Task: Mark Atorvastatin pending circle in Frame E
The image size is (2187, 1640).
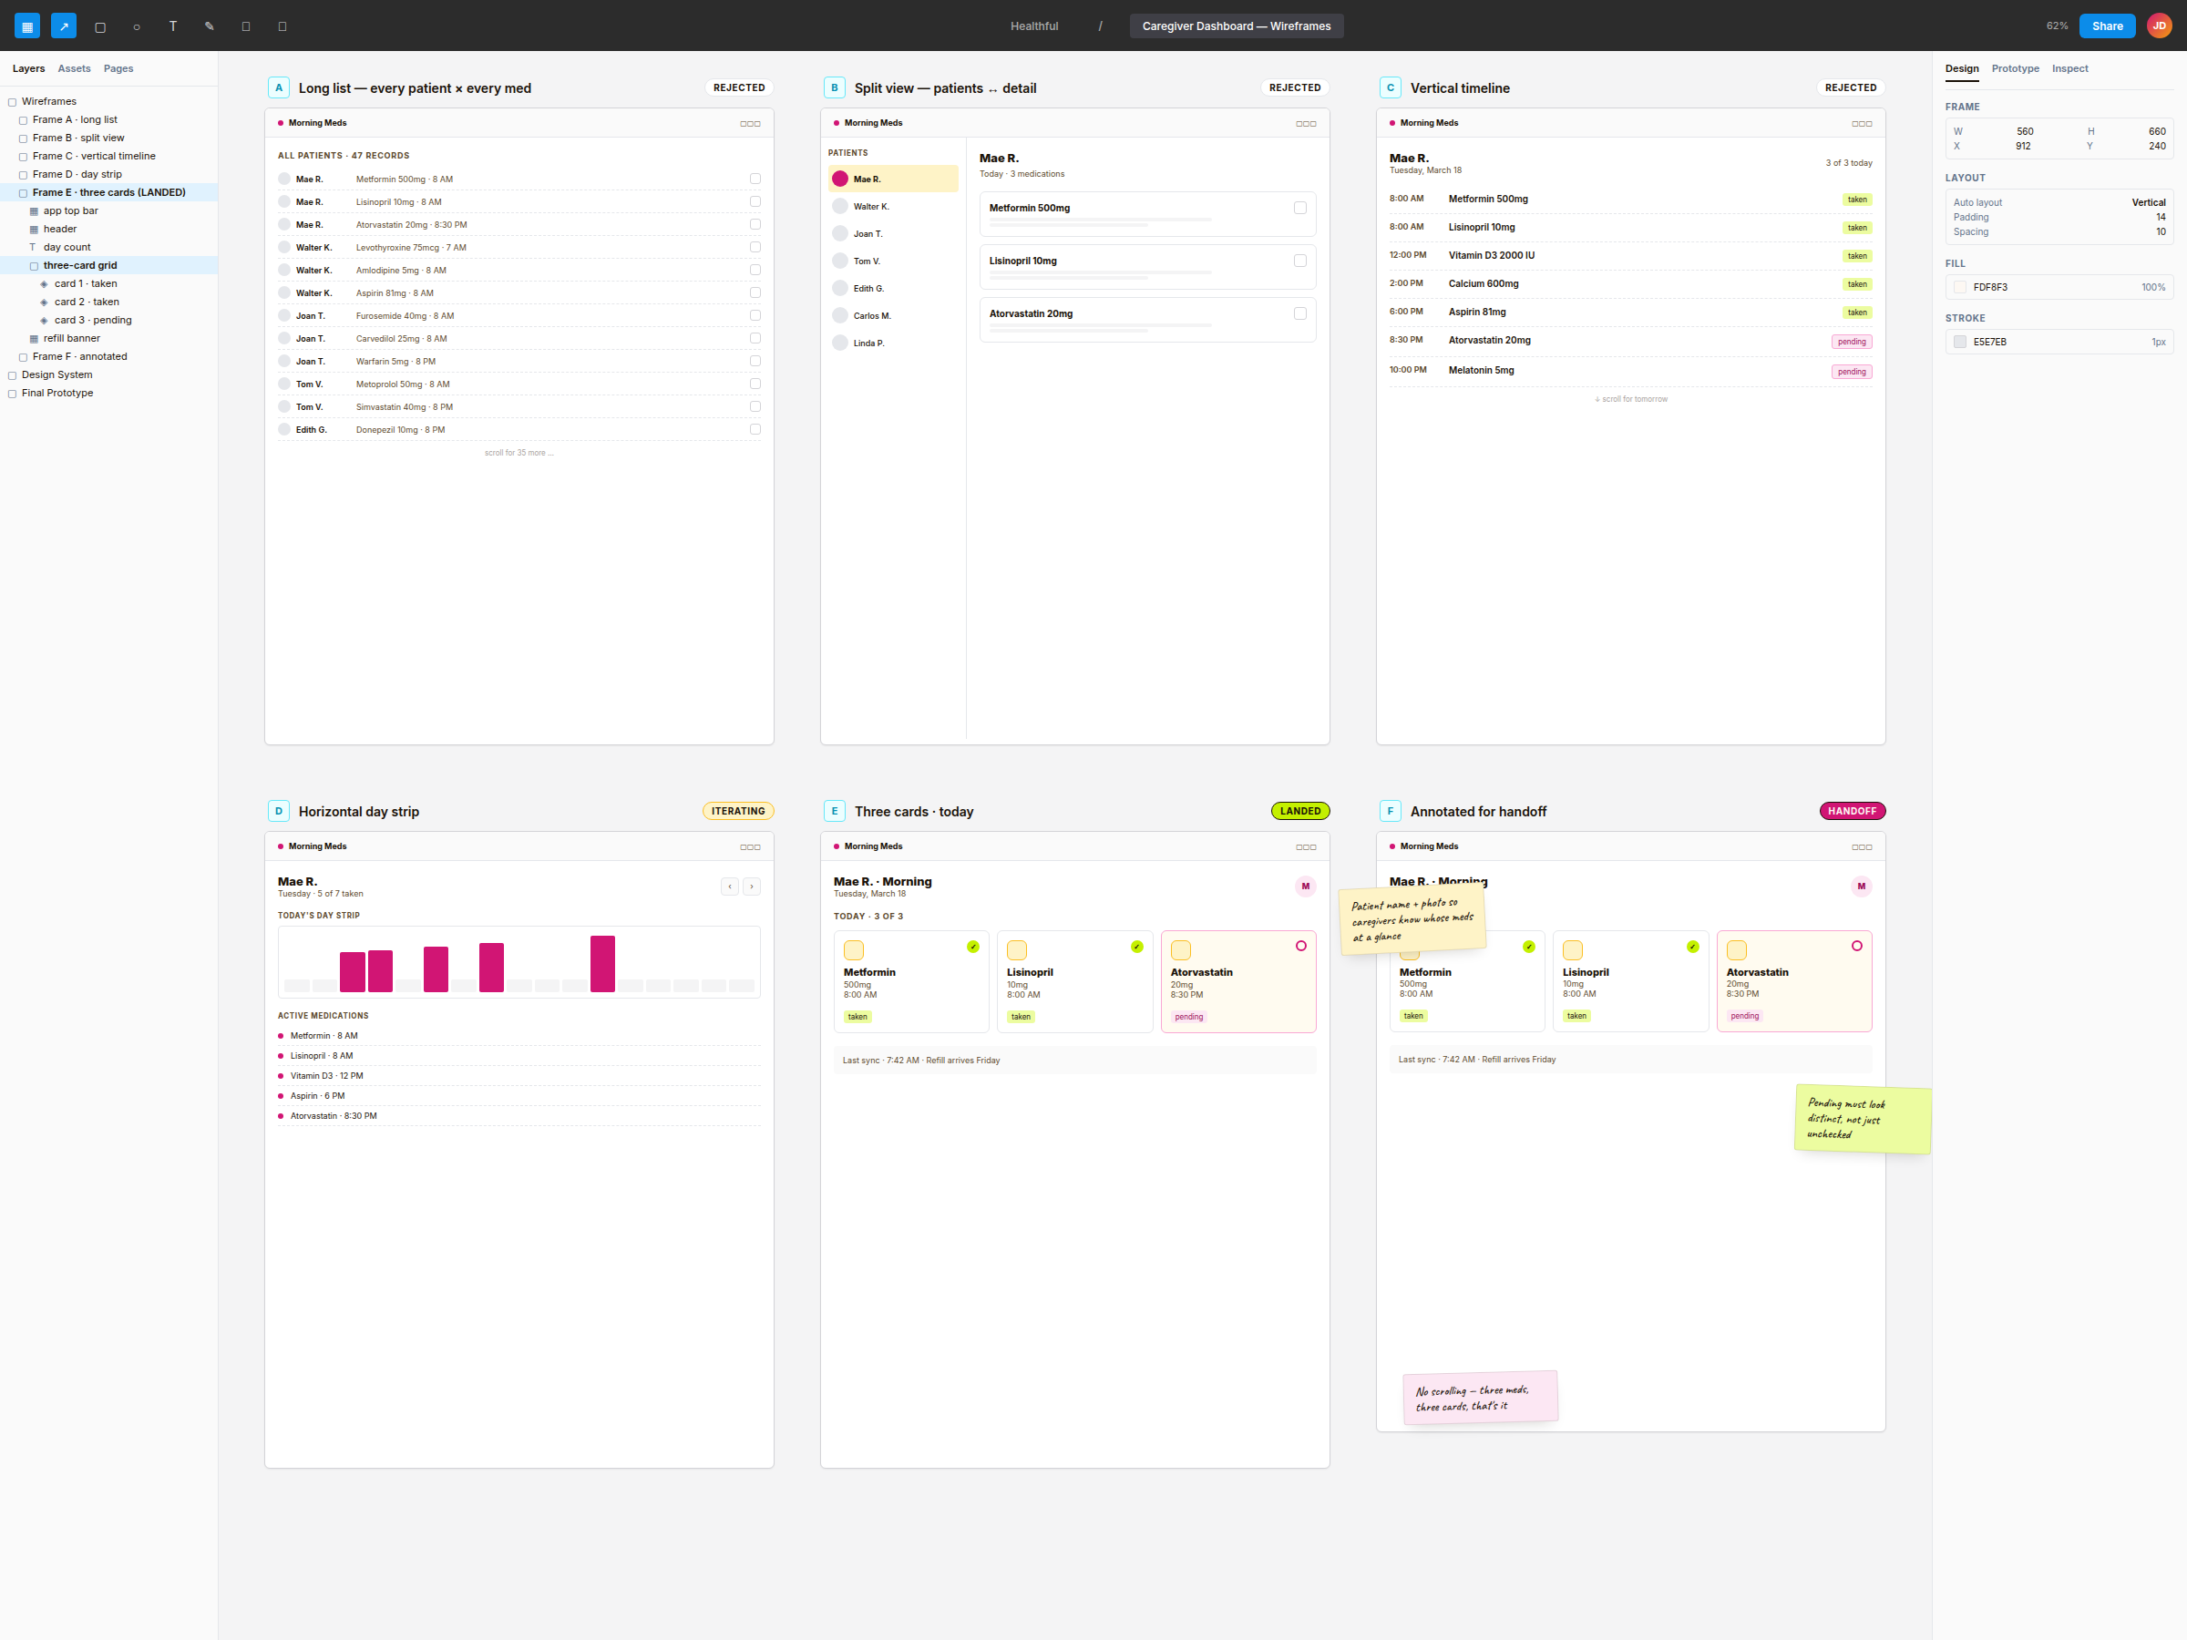Action: tap(1301, 946)
